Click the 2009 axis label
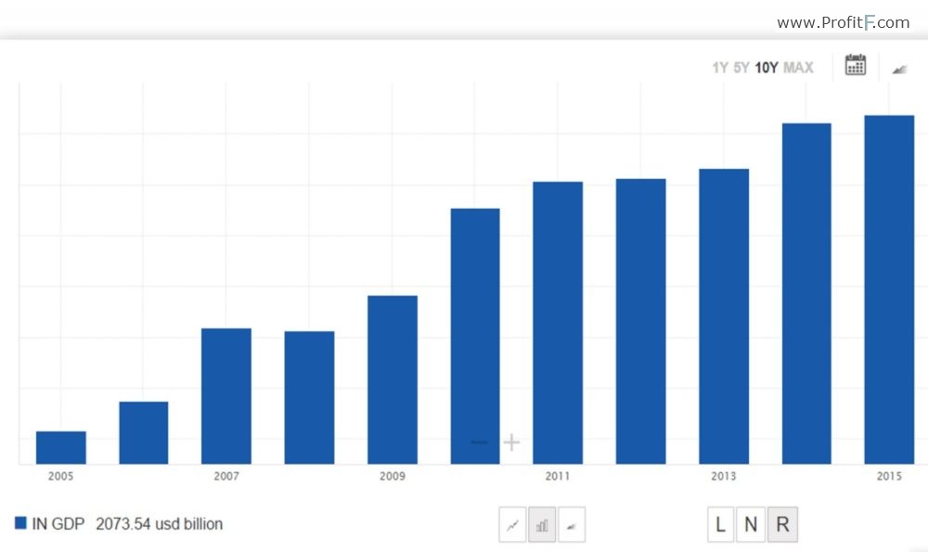928x552 pixels. (393, 476)
